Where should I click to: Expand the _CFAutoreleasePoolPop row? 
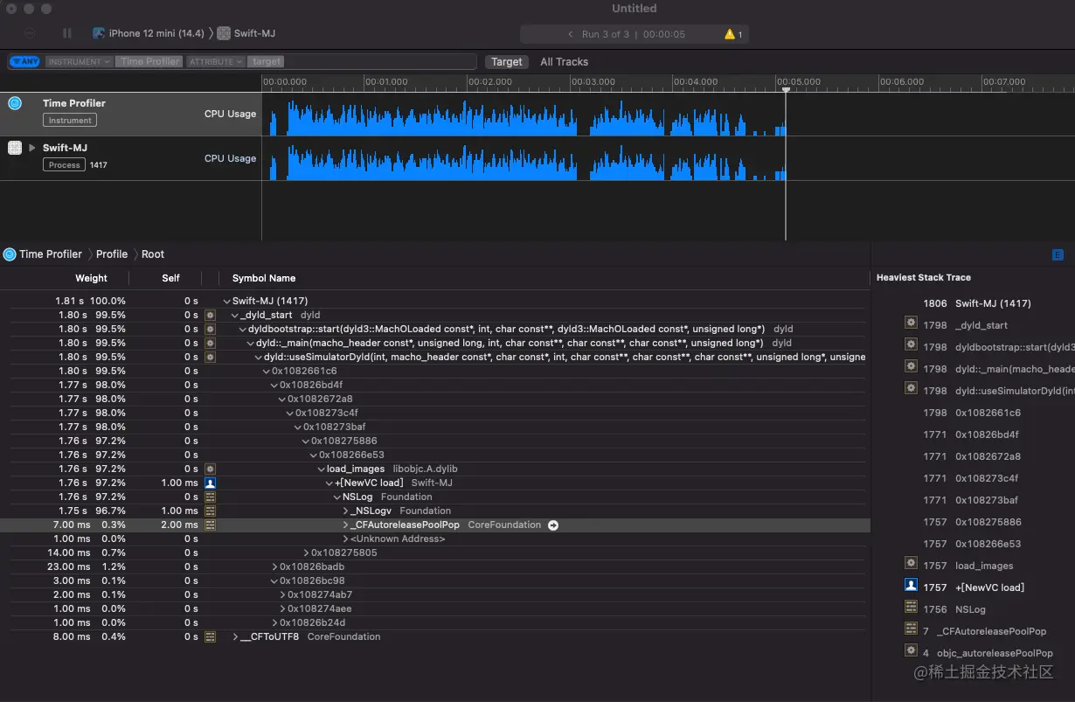coord(345,525)
